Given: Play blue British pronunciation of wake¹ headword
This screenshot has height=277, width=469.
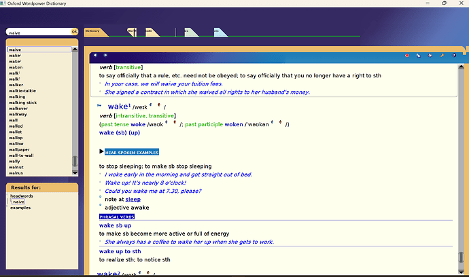Looking at the screenshot, I should click(x=150, y=105).
